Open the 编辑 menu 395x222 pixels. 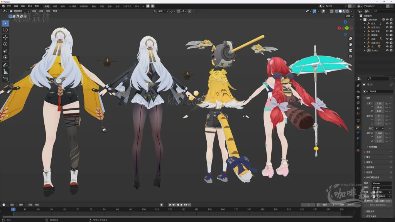click(15, 6)
